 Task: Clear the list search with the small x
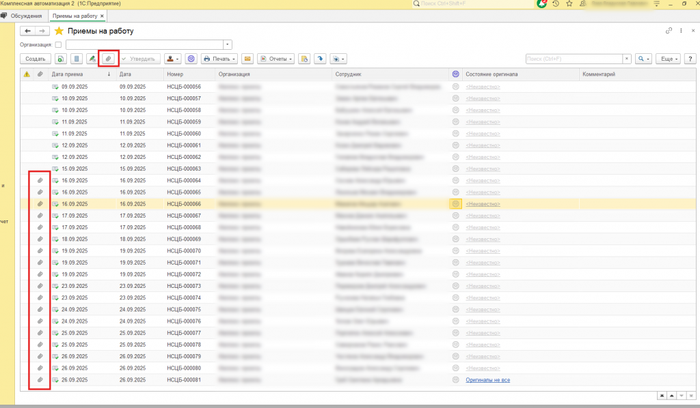627,59
